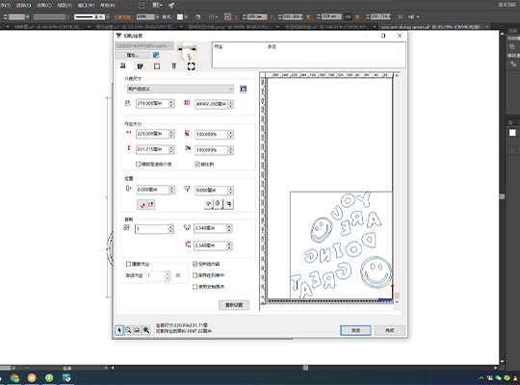Screen dimensions: 520x385
Task: Click the WeChat icon in system tray
Action: coord(498,378)
